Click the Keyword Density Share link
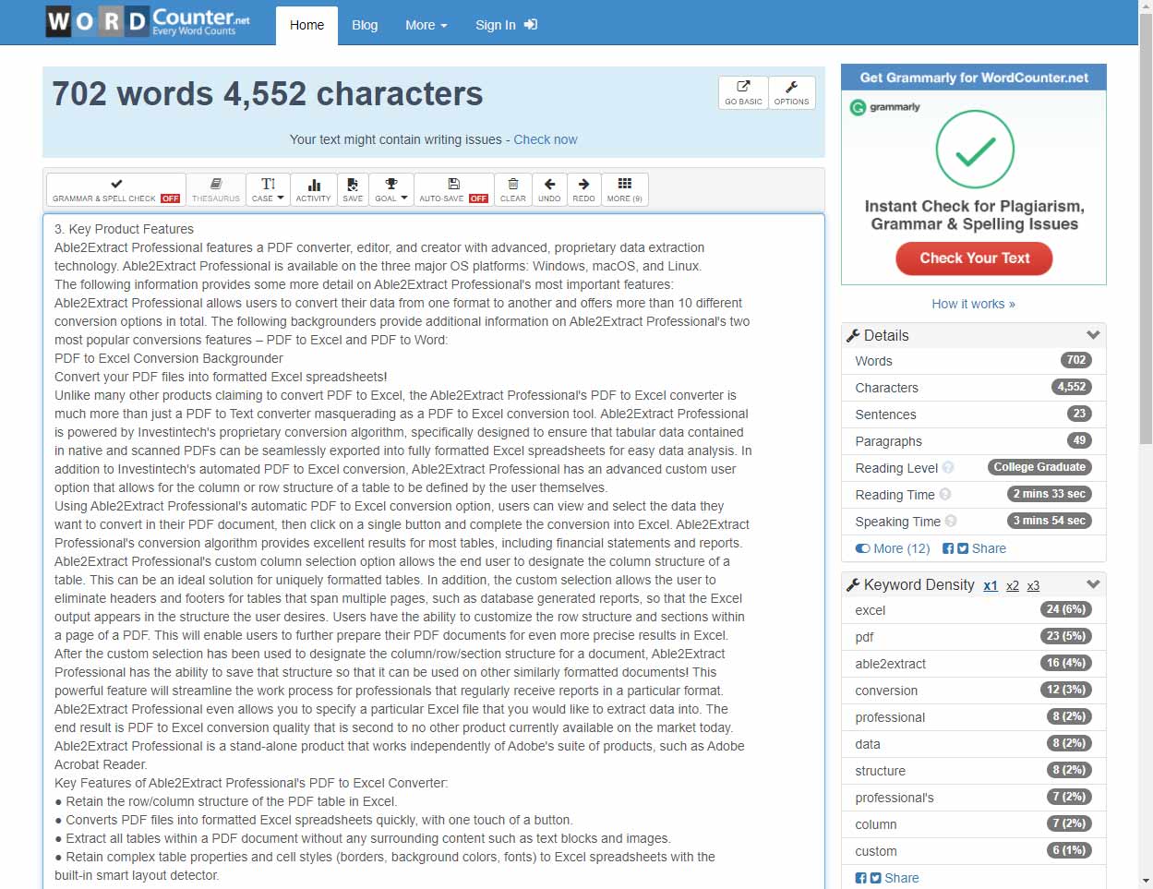The height and width of the screenshot is (889, 1153). pyautogui.click(x=901, y=878)
